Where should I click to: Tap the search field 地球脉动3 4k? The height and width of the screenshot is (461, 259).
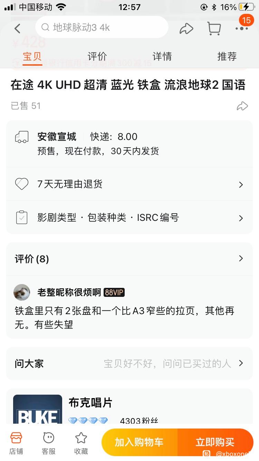(102, 28)
